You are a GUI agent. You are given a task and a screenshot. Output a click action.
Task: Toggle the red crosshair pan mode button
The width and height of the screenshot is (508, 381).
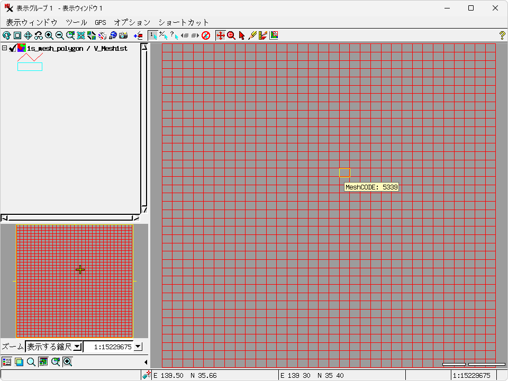(x=221, y=35)
